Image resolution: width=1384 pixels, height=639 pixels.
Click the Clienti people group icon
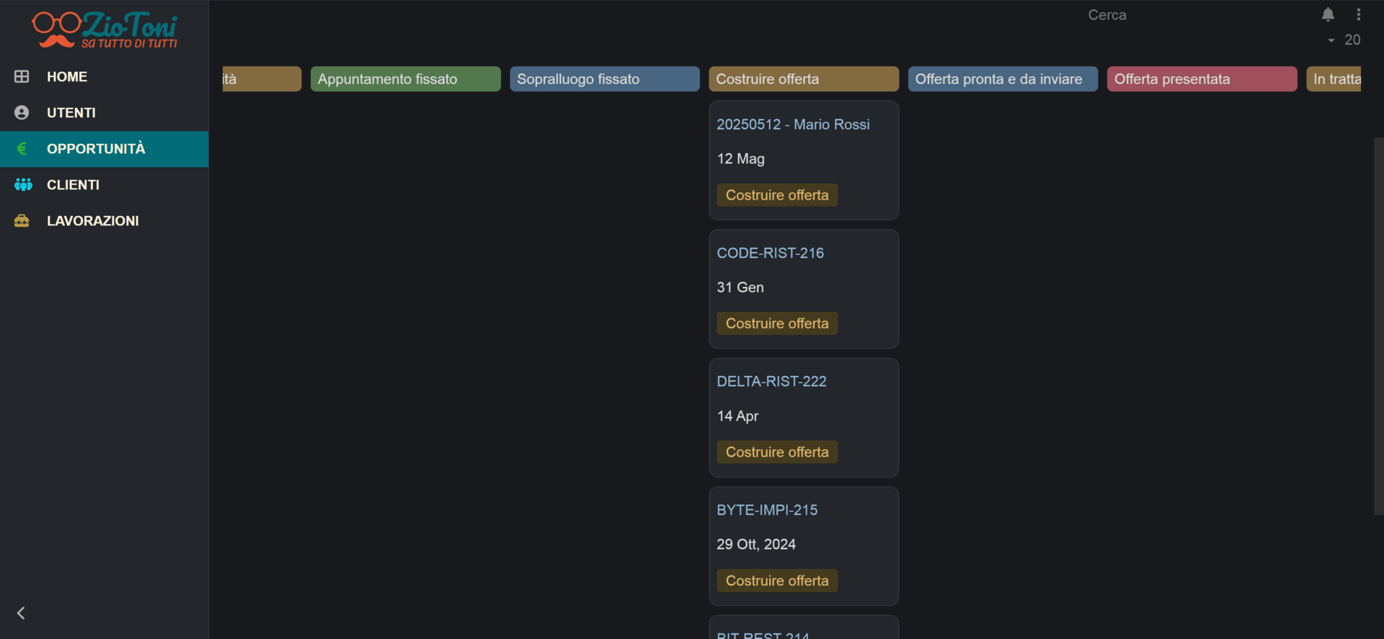tap(23, 184)
